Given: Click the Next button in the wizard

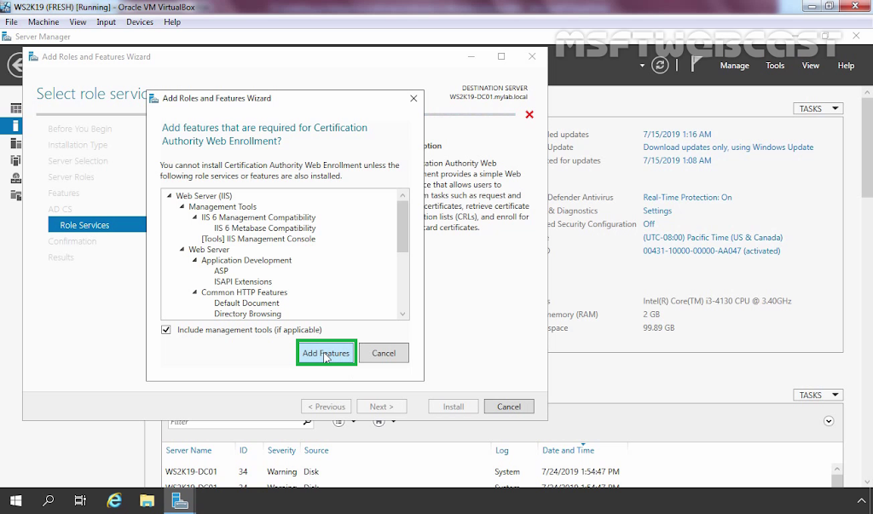Looking at the screenshot, I should [x=381, y=407].
